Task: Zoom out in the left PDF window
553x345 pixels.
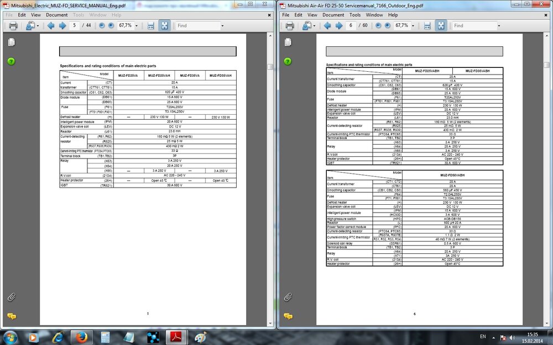Action: point(102,26)
